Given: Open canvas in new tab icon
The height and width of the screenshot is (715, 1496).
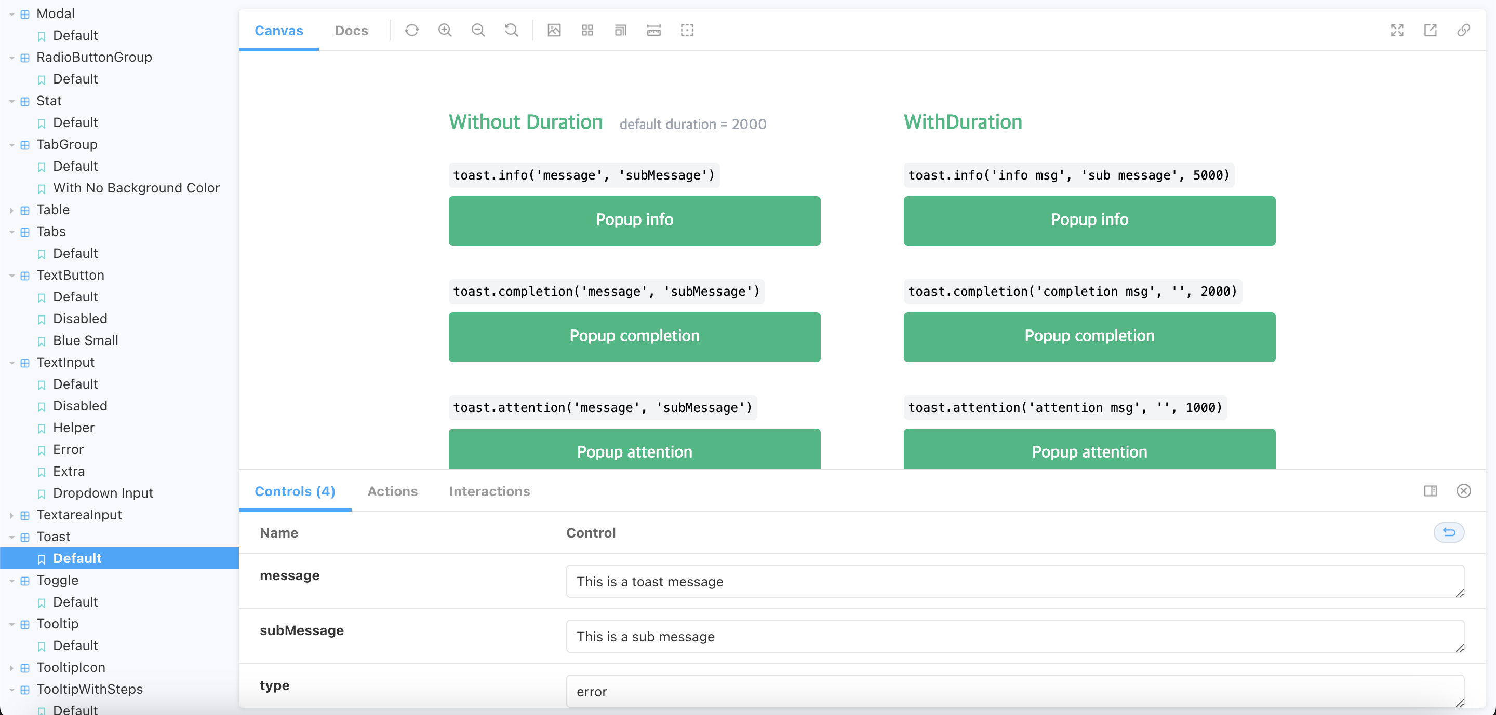Looking at the screenshot, I should click(1430, 30).
